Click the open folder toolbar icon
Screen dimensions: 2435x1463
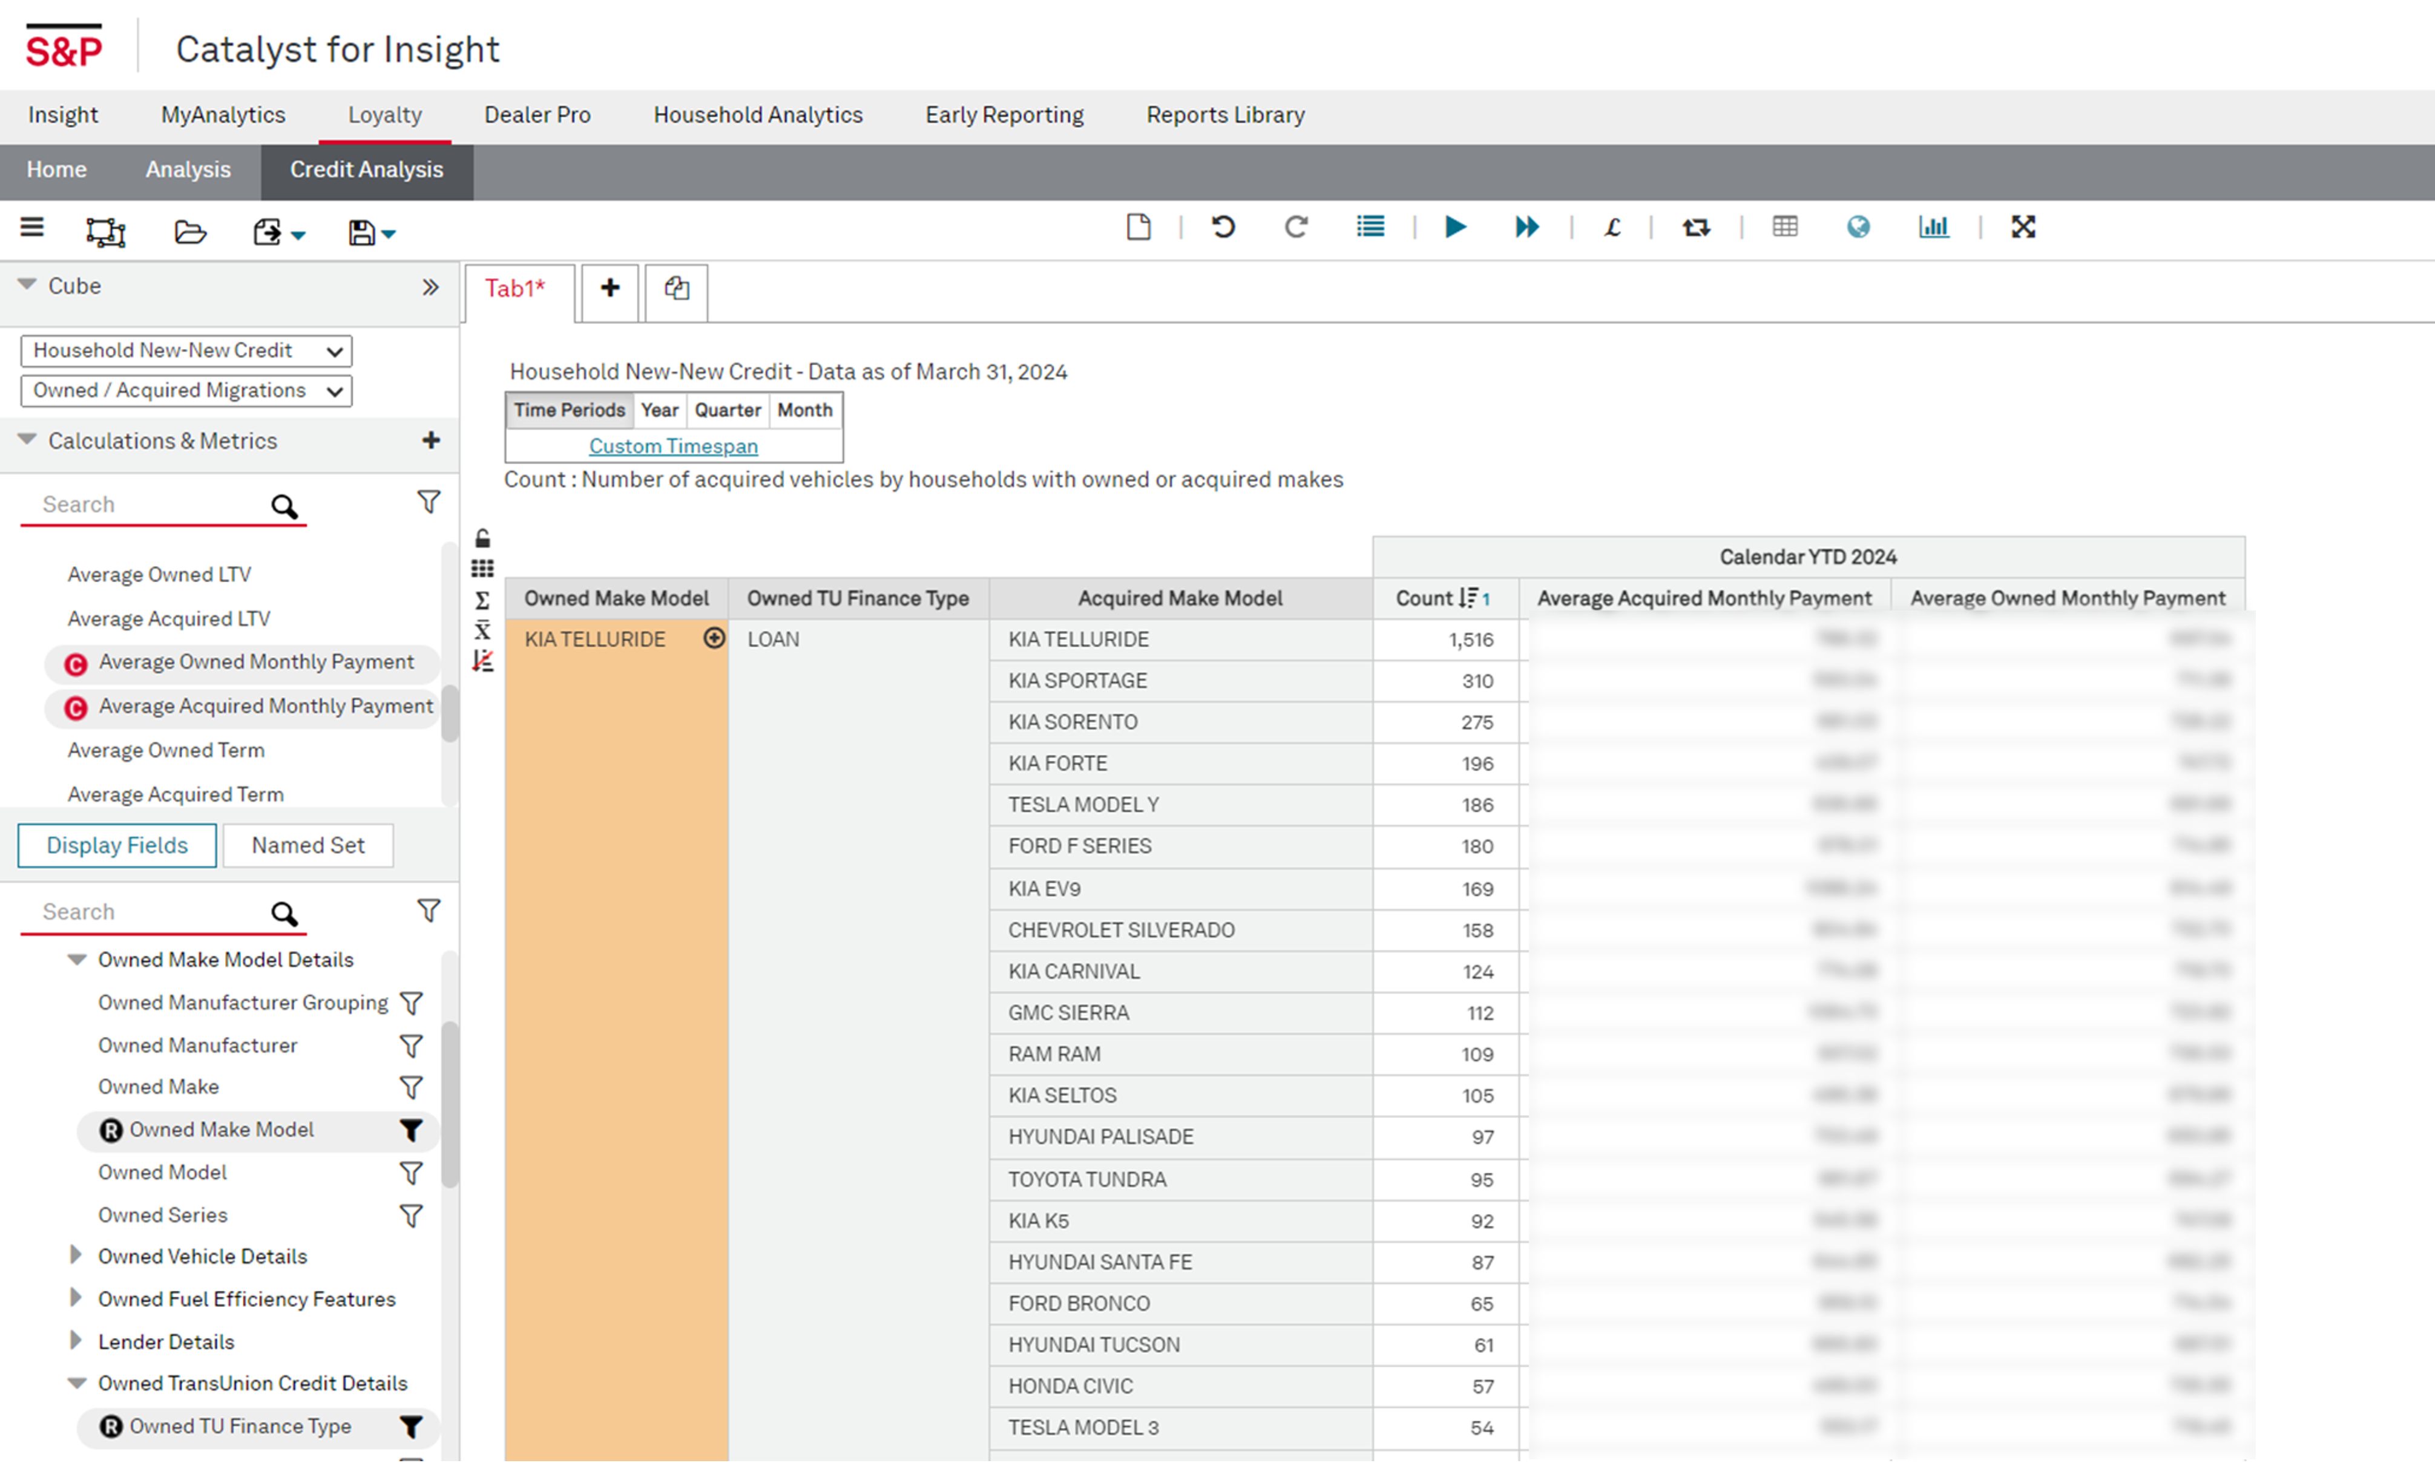tap(189, 233)
